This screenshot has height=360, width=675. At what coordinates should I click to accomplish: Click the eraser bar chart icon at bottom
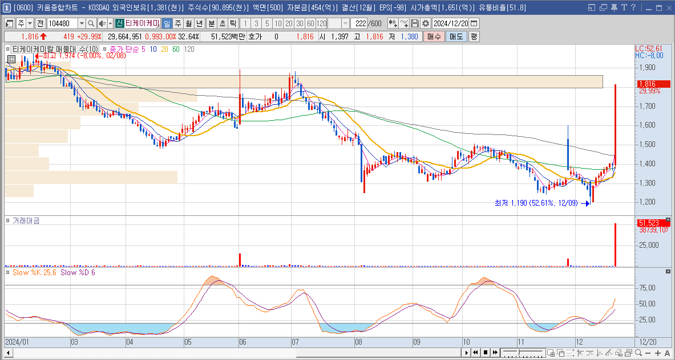pos(619,353)
